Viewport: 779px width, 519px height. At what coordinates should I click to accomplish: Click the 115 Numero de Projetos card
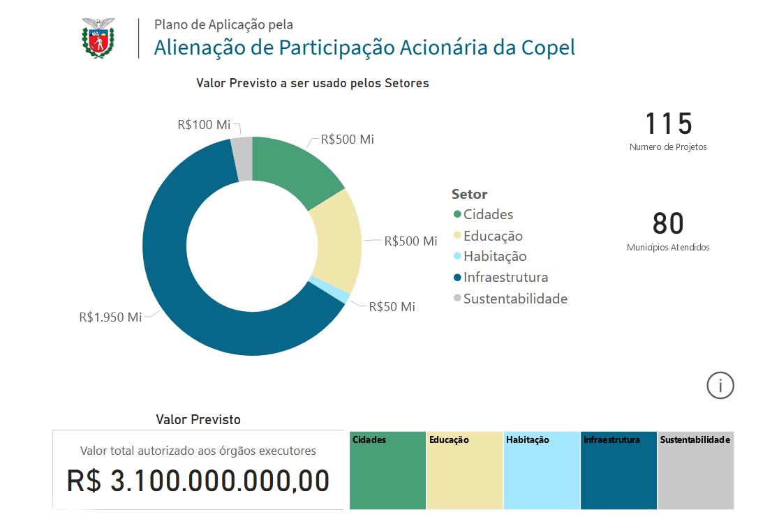668,130
